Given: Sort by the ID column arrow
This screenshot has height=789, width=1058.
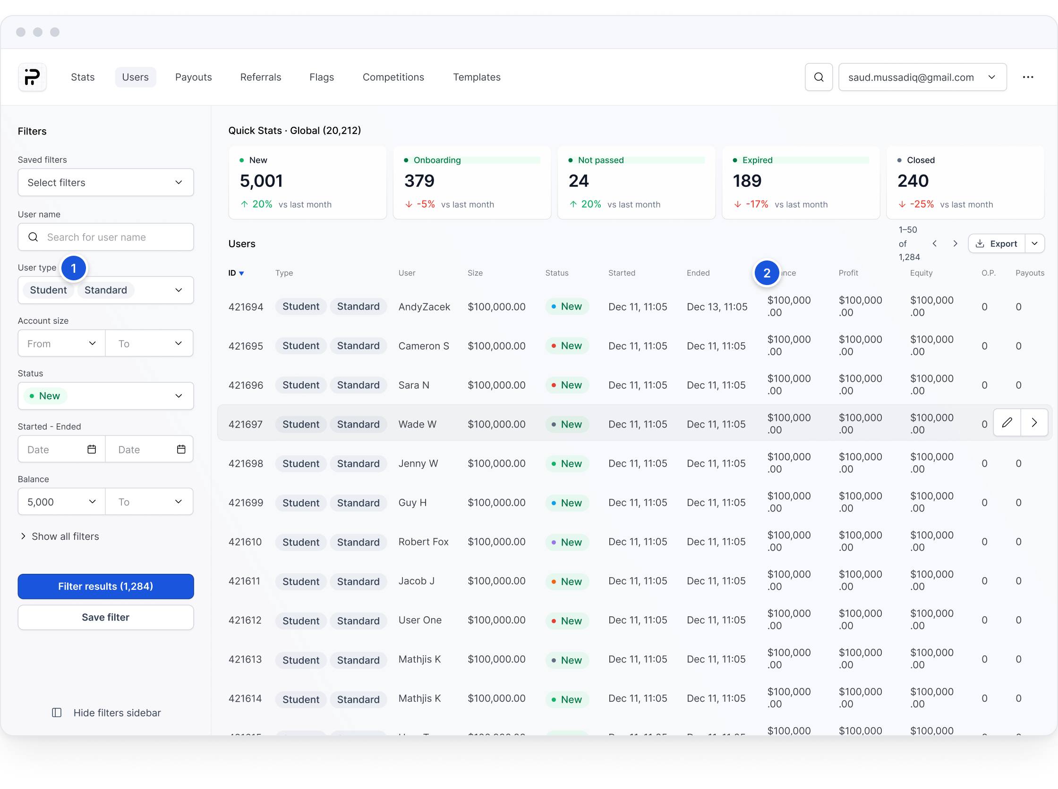Looking at the screenshot, I should (x=241, y=273).
